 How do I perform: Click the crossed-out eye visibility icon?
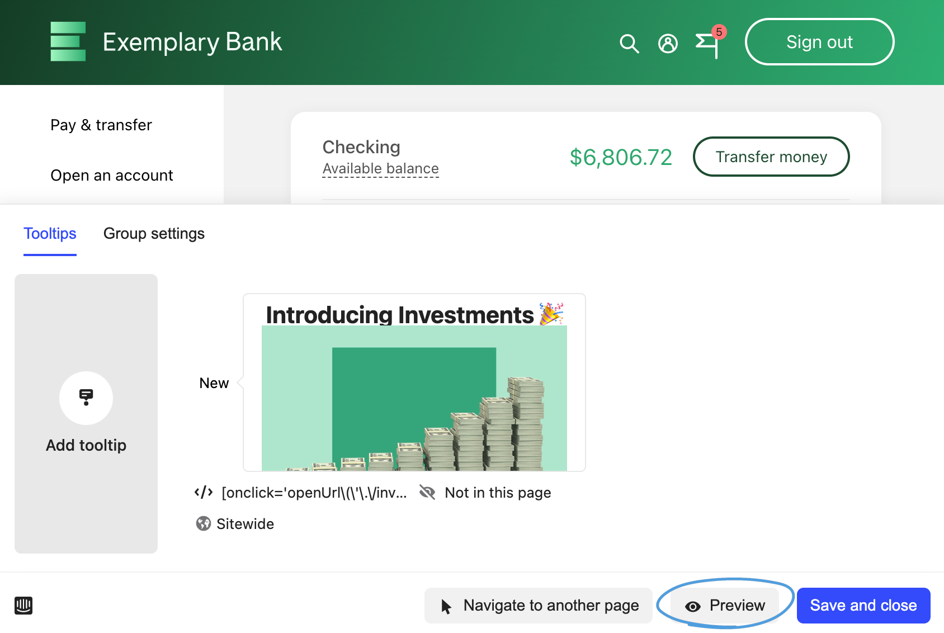tap(427, 492)
